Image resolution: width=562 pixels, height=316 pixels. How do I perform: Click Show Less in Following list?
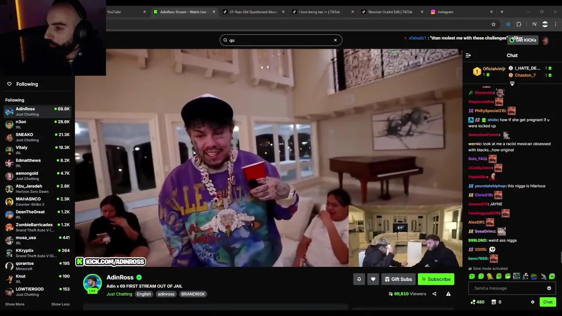click(x=60, y=304)
